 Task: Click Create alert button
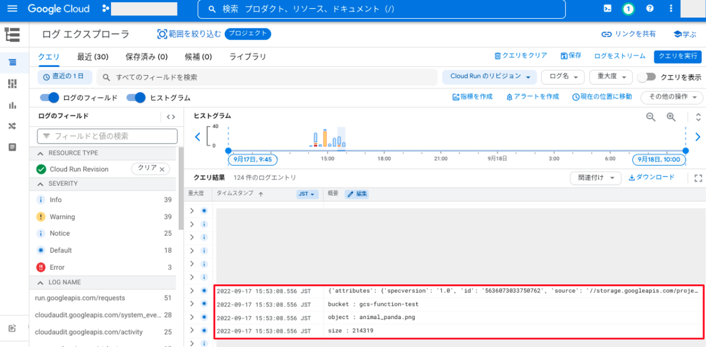point(532,97)
